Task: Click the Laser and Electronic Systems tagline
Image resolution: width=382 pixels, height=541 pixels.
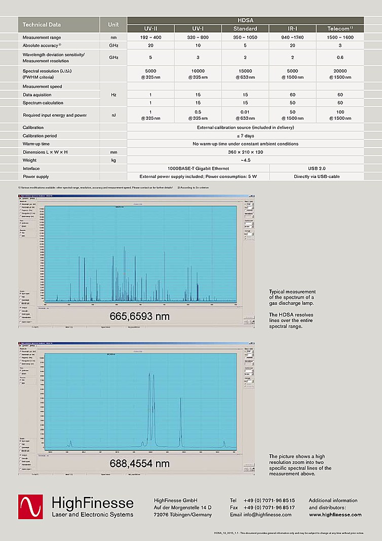Action: [92, 515]
